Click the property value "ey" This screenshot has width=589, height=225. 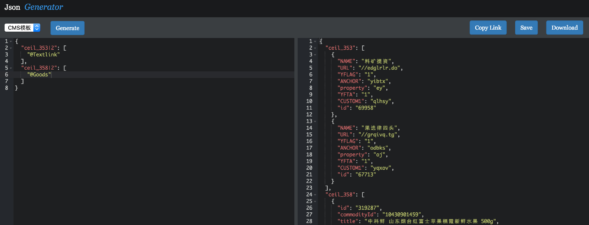tap(379, 88)
